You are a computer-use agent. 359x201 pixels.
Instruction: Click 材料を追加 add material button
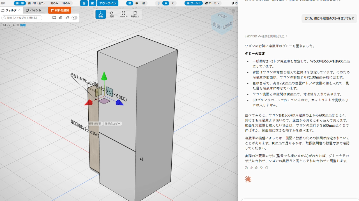click(59, 10)
